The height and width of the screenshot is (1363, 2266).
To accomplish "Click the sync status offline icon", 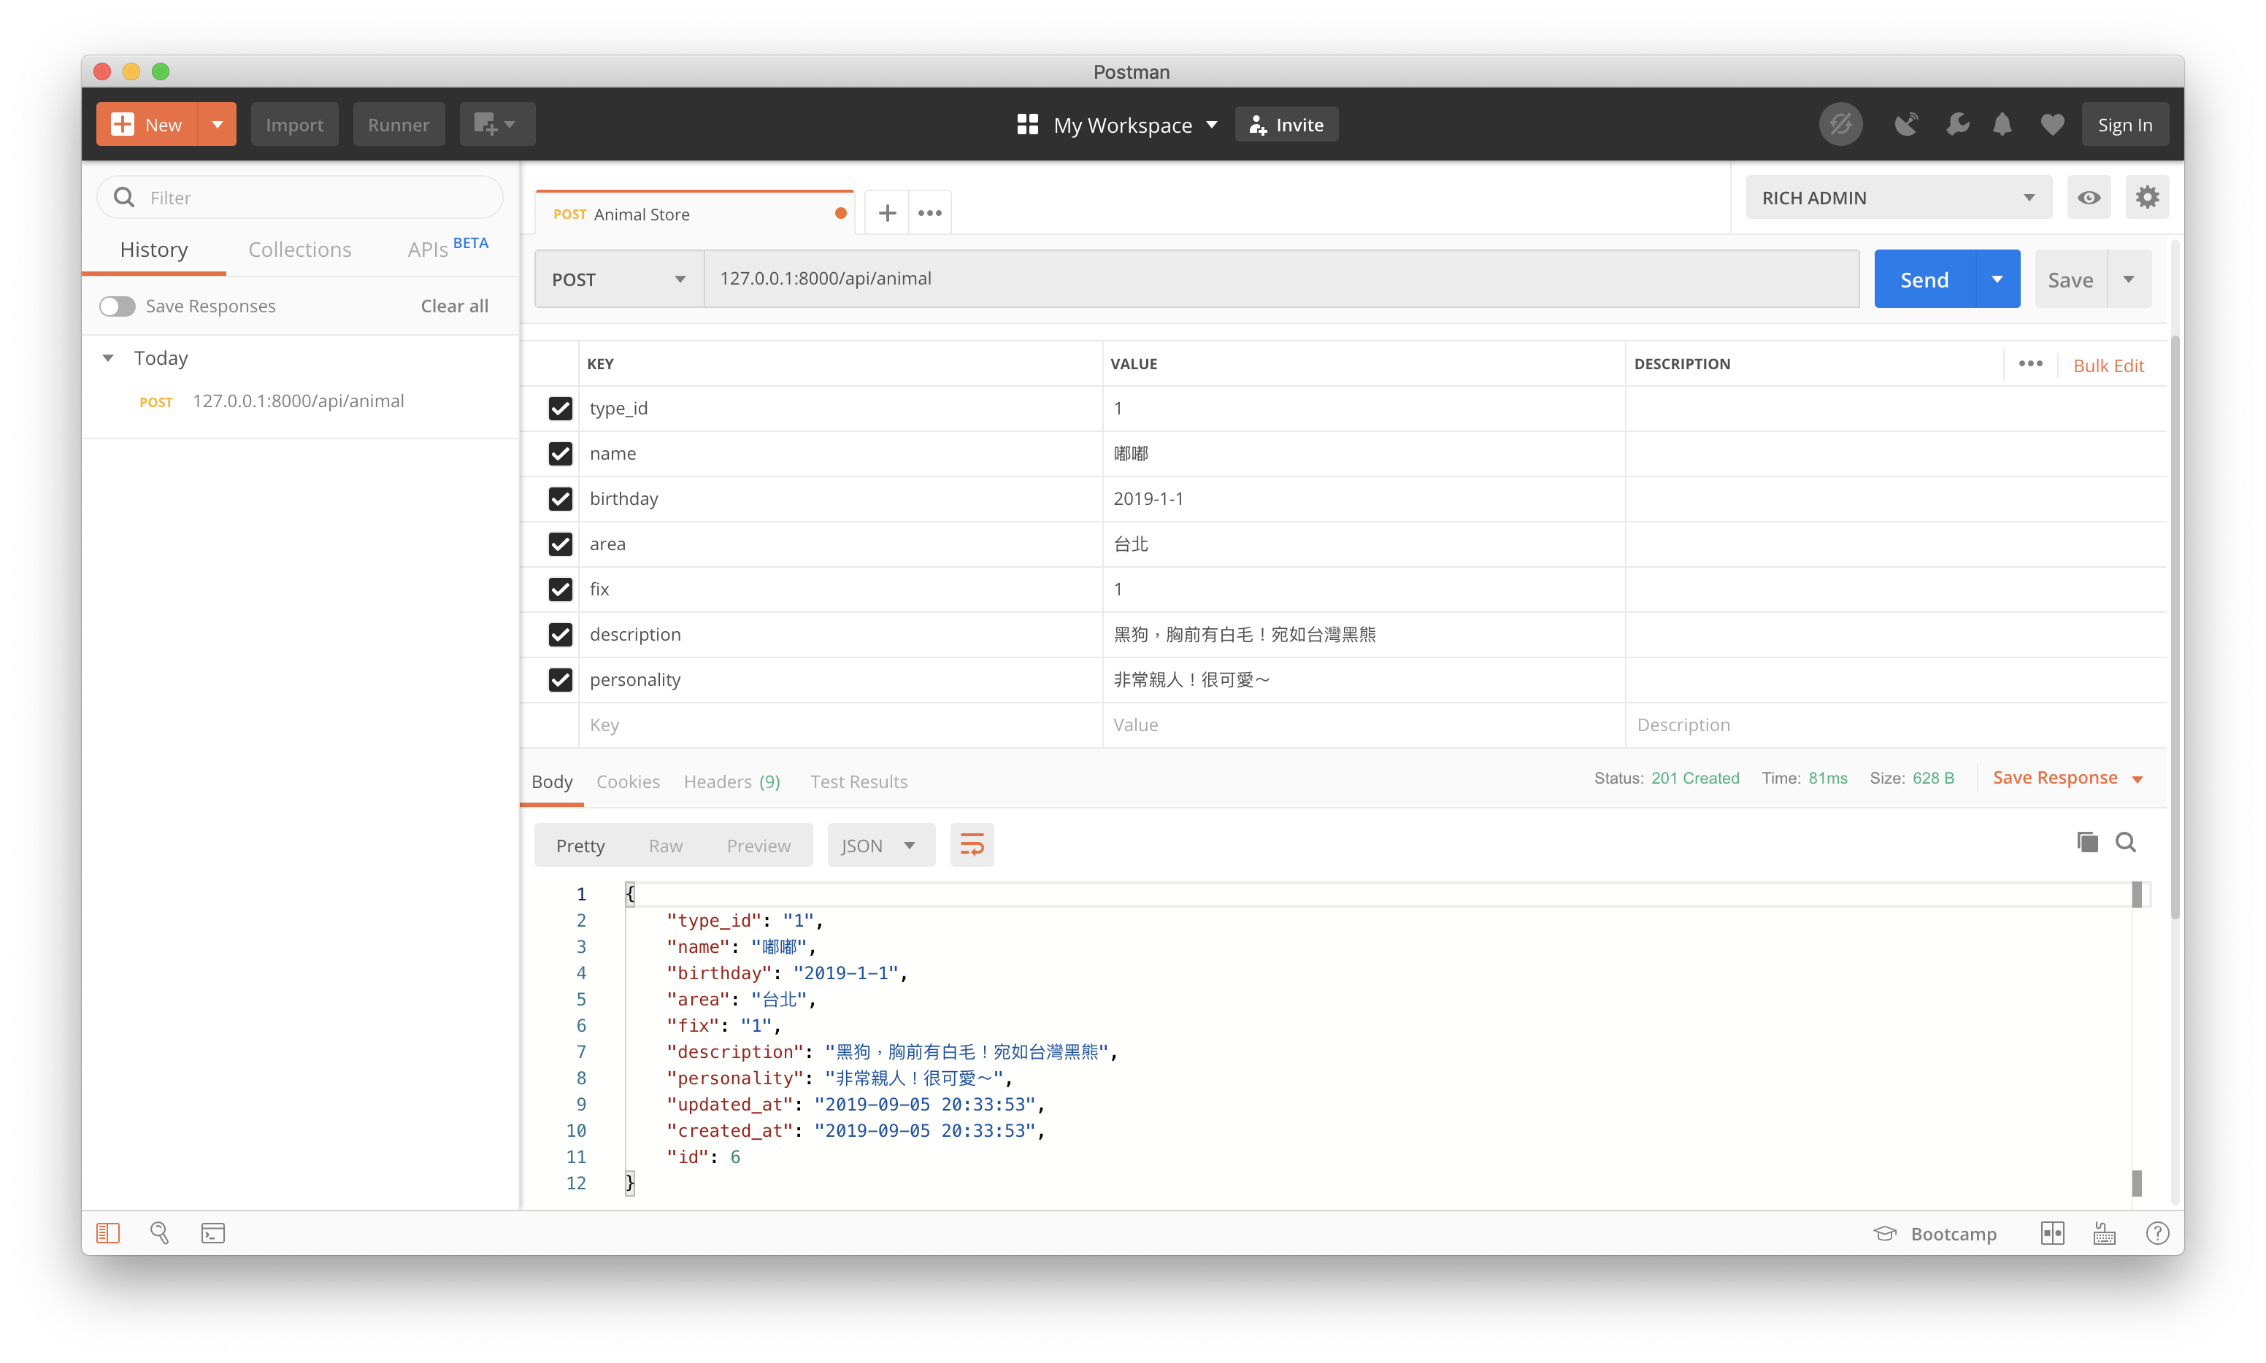I will [1840, 124].
